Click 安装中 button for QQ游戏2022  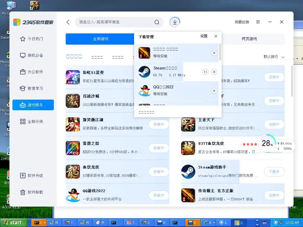pyautogui.click(x=159, y=195)
